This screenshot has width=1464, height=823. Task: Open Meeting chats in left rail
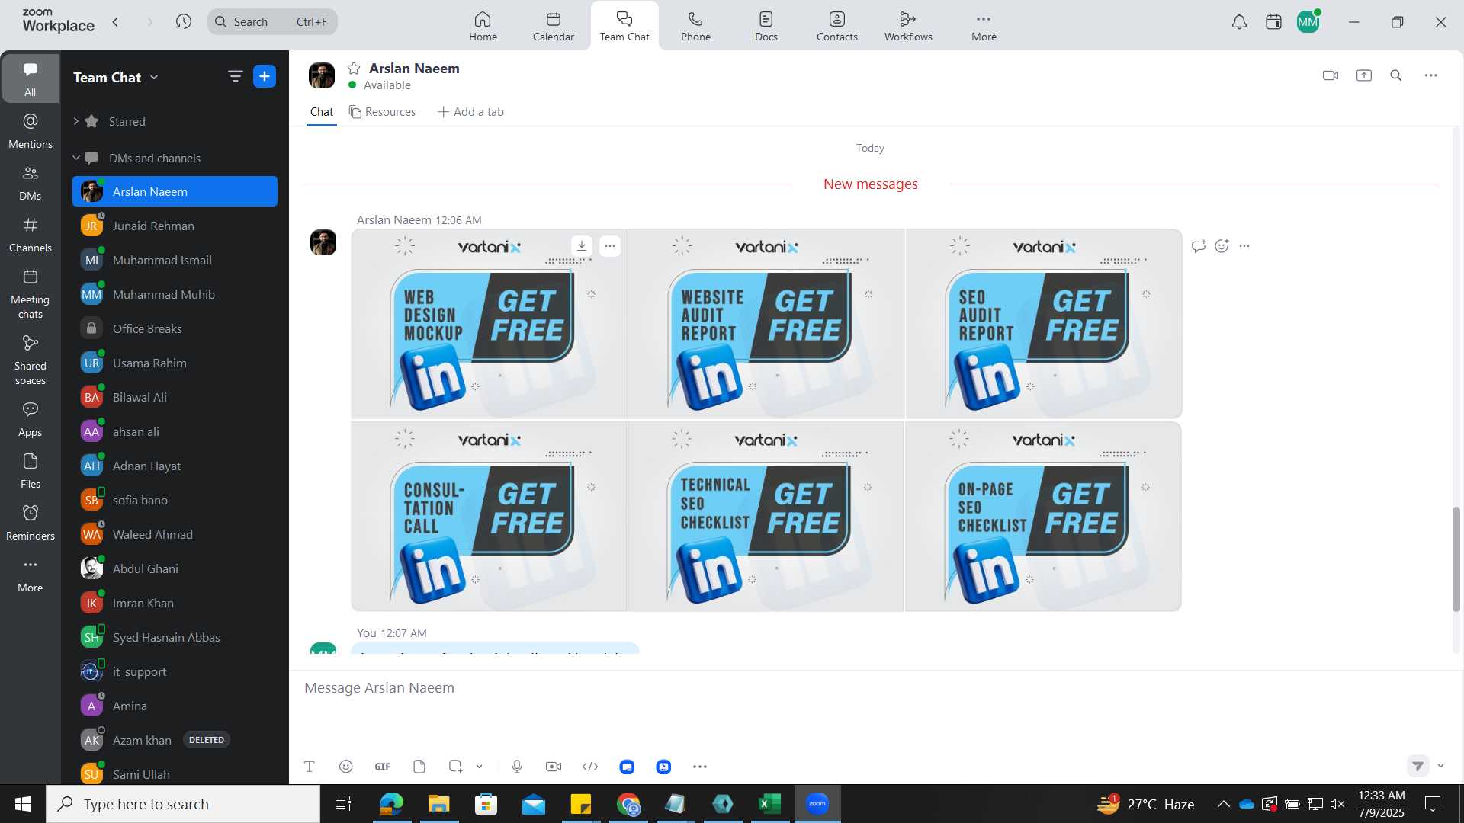(x=30, y=294)
